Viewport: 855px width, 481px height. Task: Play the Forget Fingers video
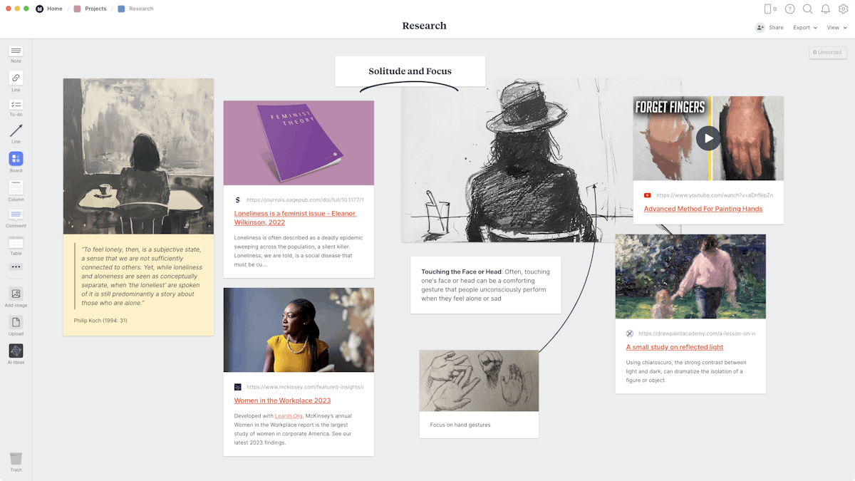tap(708, 138)
